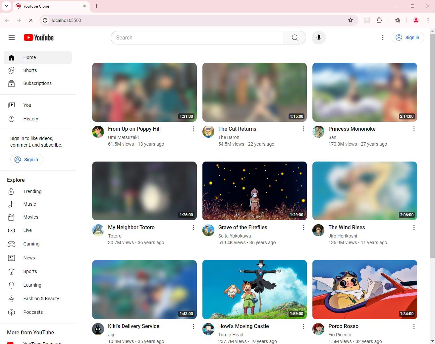Click the Gaming controller icon
The height and width of the screenshot is (344, 435).
(x=12, y=244)
